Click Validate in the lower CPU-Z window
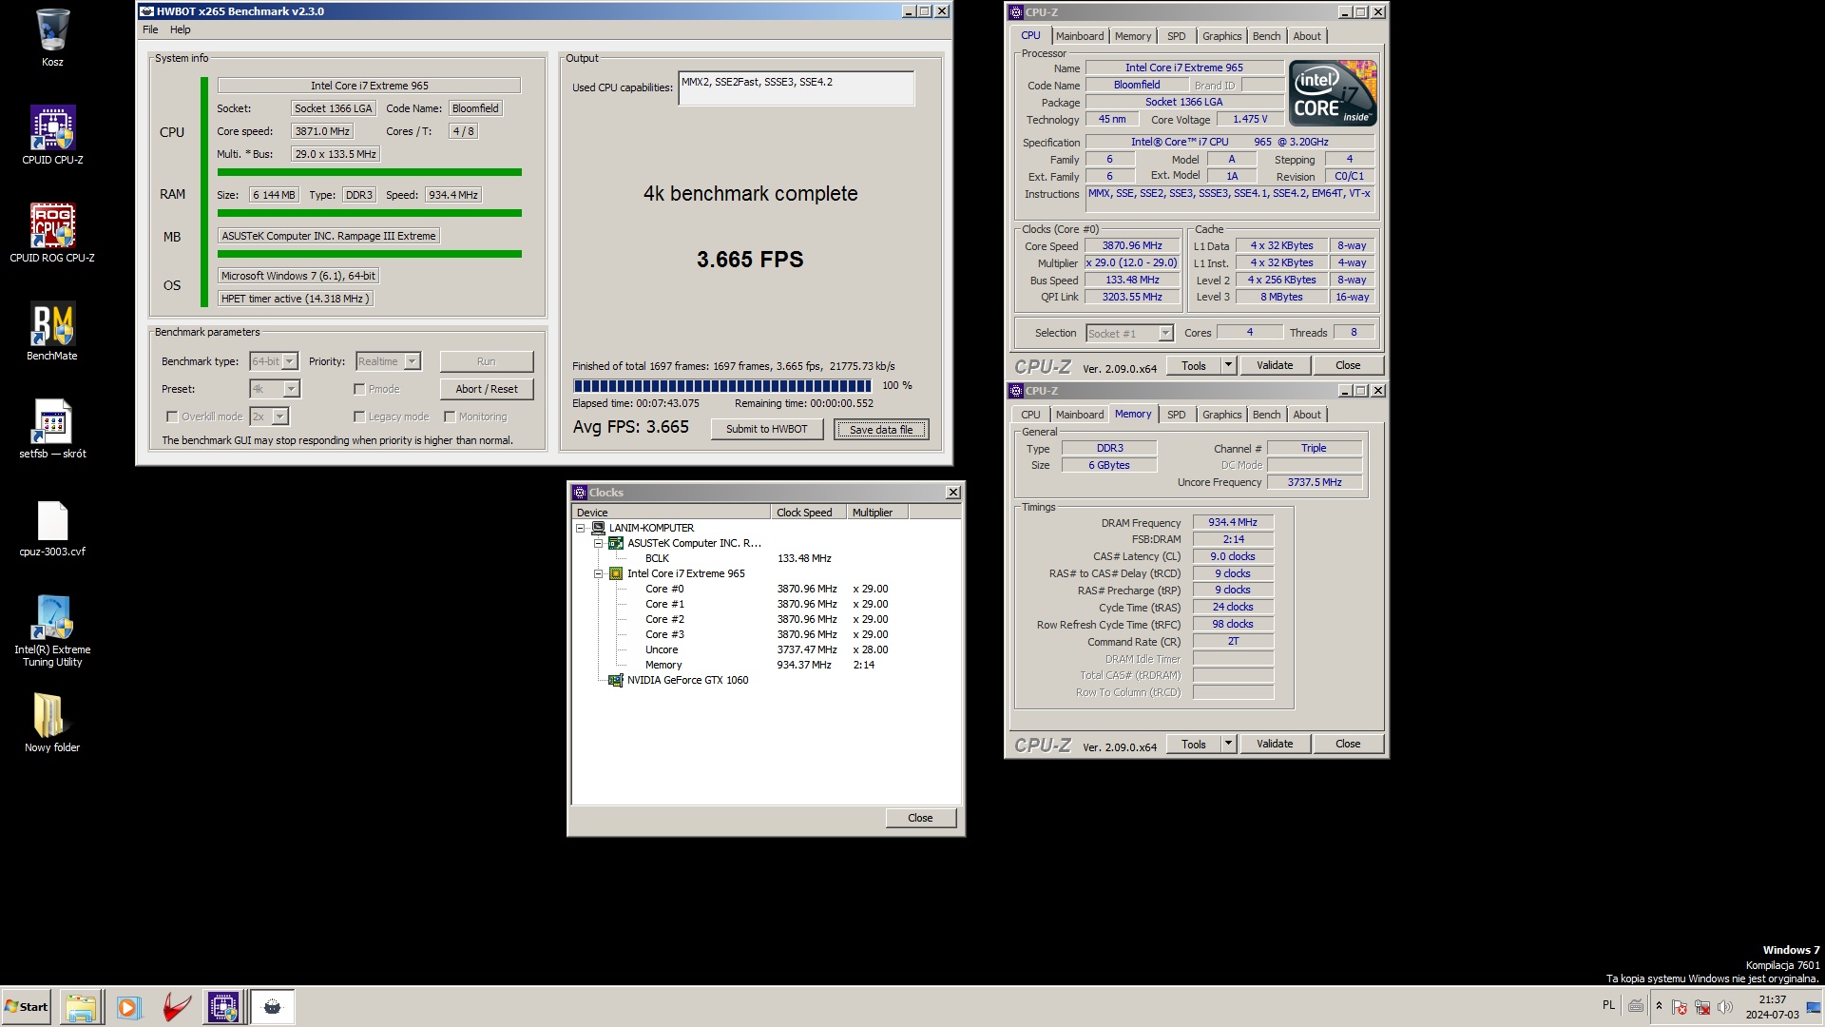 tap(1275, 744)
